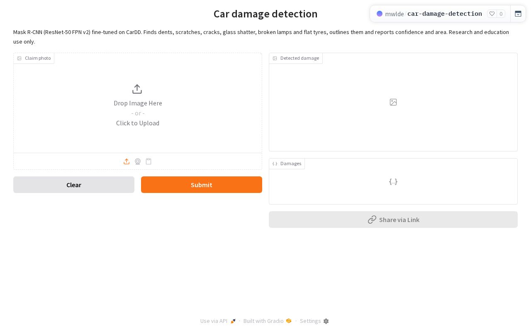531x332 pixels.
Task: Select the upload file source icon
Action: tap(127, 161)
